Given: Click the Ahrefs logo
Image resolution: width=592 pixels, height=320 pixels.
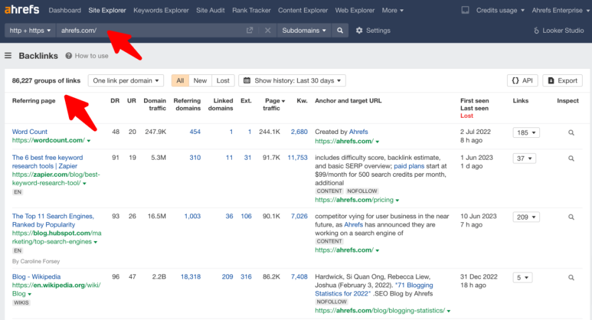Looking at the screenshot, I should pos(21,10).
